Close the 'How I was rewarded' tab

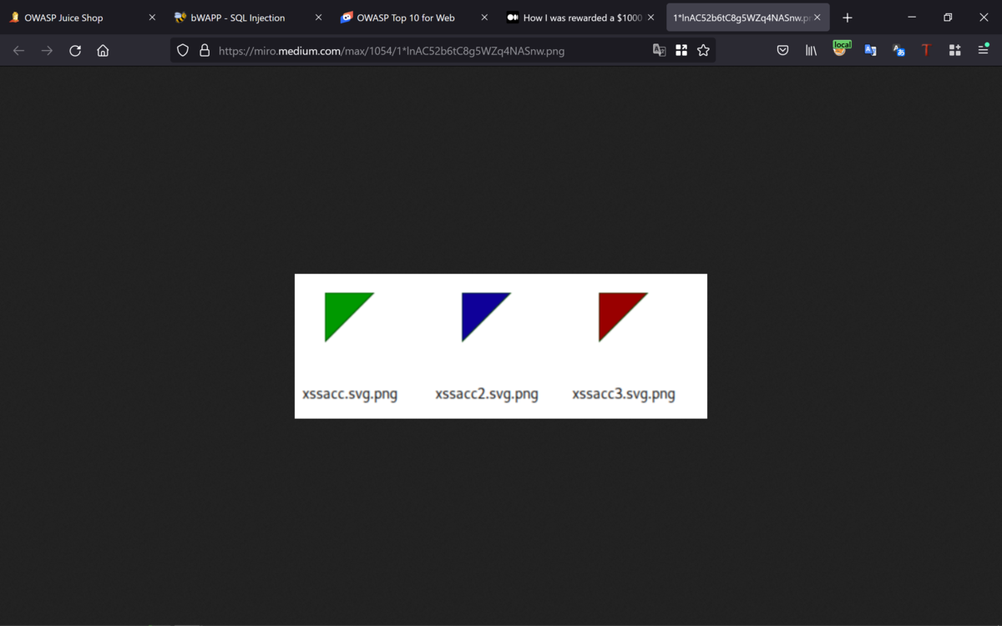[x=650, y=18]
